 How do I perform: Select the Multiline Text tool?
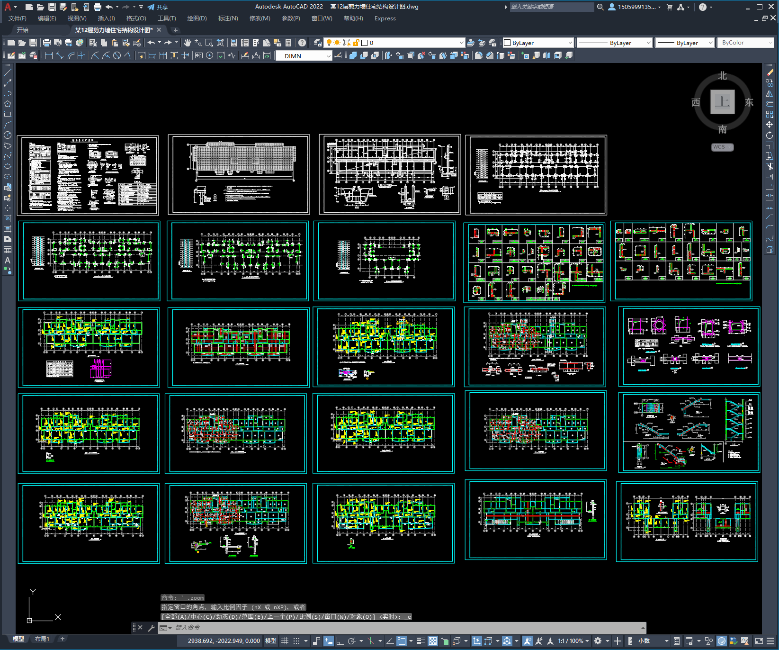pos(8,260)
